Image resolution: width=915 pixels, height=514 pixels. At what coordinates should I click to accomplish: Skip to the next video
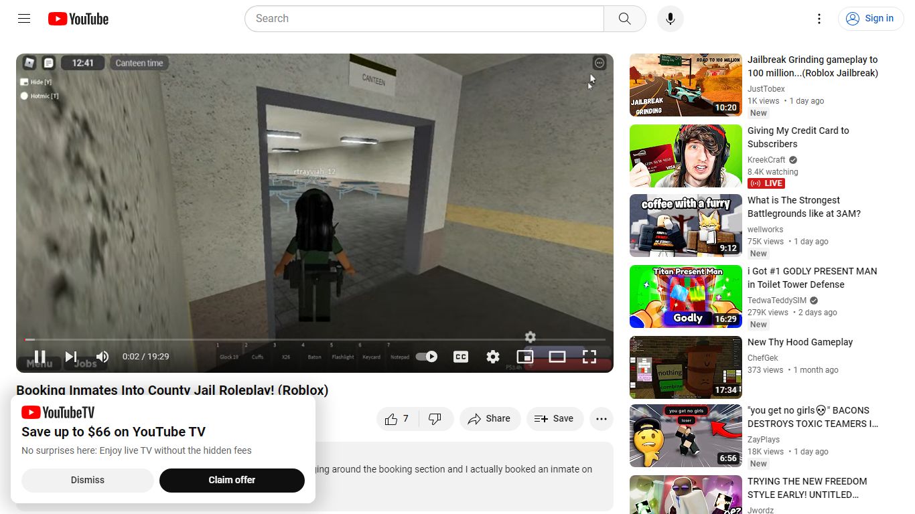(71, 357)
